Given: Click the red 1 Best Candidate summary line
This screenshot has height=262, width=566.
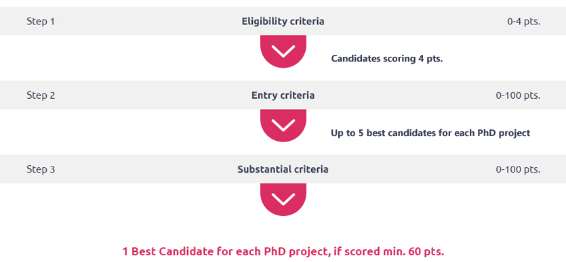Looking at the screenshot, I should 283,251.
